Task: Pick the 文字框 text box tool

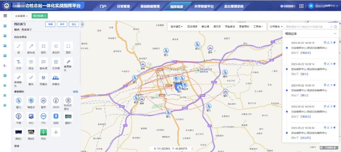Action: tap(56, 62)
